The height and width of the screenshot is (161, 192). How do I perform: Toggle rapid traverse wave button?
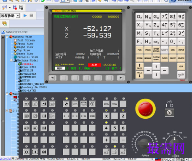coord(115,140)
